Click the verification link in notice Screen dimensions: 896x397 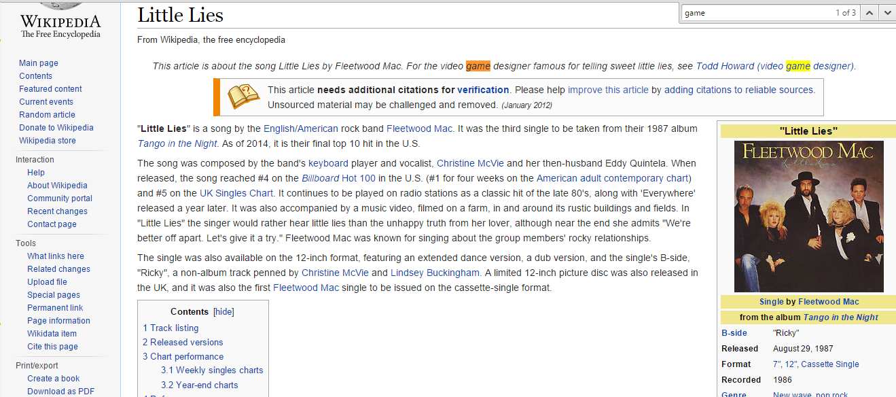pyautogui.click(x=483, y=90)
